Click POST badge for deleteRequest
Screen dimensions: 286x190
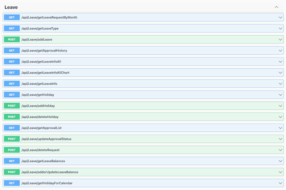pos(12,150)
